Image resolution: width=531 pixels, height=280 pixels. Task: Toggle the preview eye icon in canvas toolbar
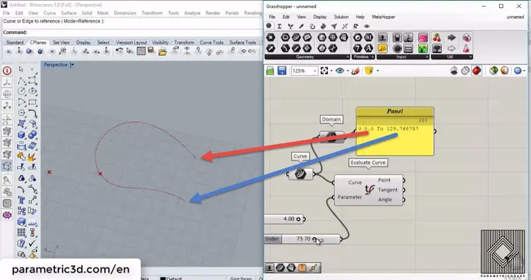click(x=341, y=70)
